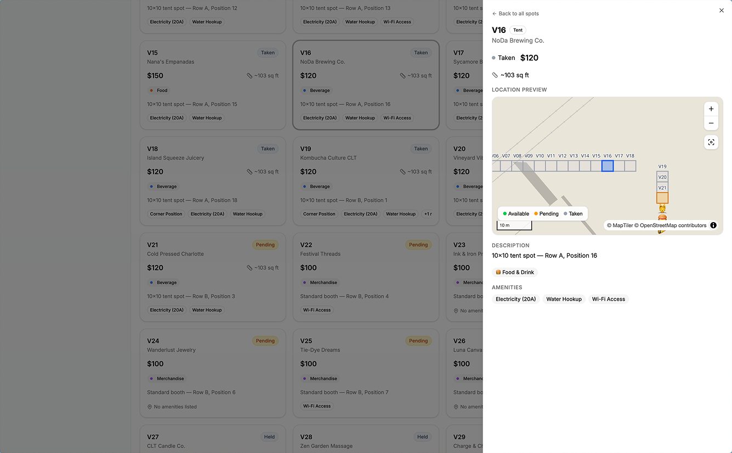Screen dimensions: 732x453
Task: Click the blue Beverage dot on V18 card
Action: tap(151, 186)
